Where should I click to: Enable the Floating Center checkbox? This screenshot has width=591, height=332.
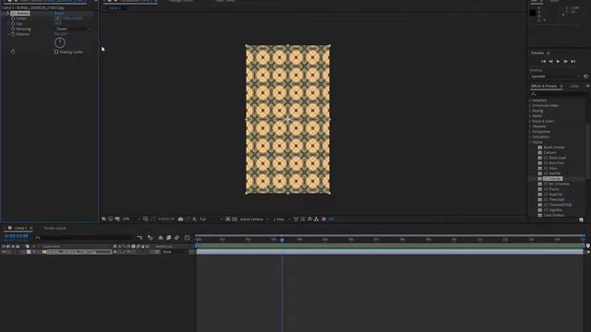tap(56, 52)
